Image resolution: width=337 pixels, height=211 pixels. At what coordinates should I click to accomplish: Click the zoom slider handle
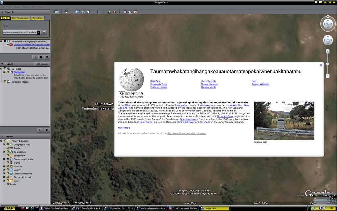328,64
